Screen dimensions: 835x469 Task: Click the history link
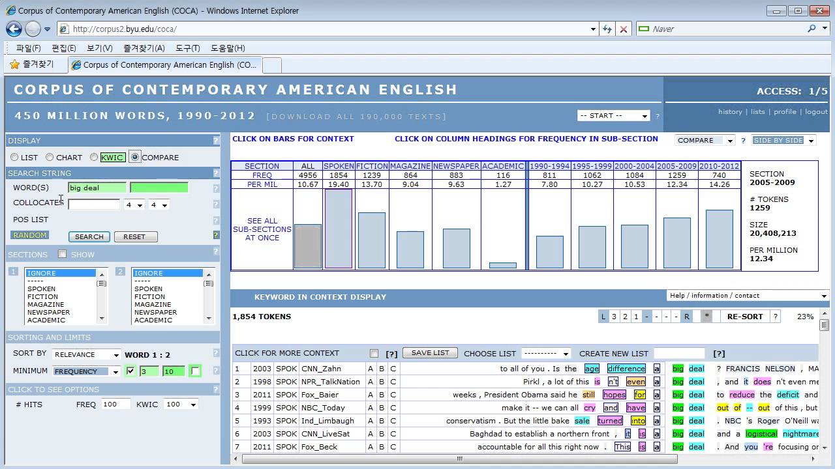[730, 111]
